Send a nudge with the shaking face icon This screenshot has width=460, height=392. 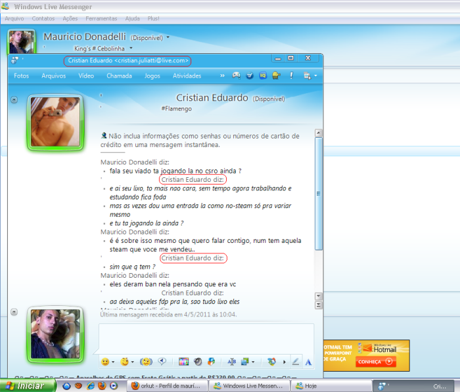(x=147, y=362)
